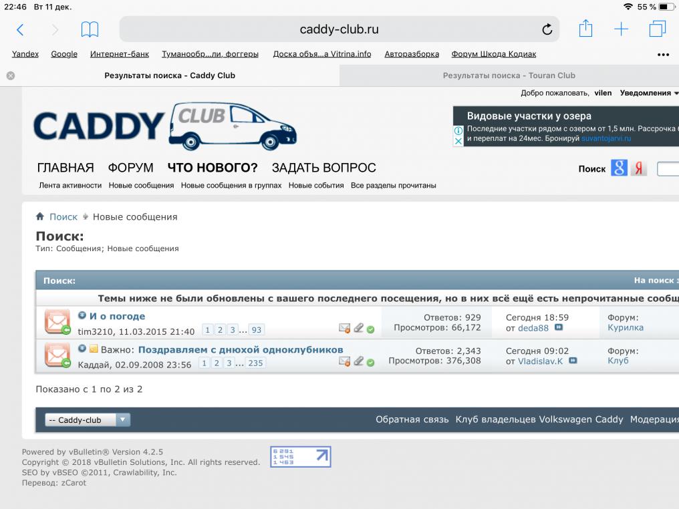
Task: Click the green checkmark in 'Поздравляем с днюхой' row
Action: point(371,363)
